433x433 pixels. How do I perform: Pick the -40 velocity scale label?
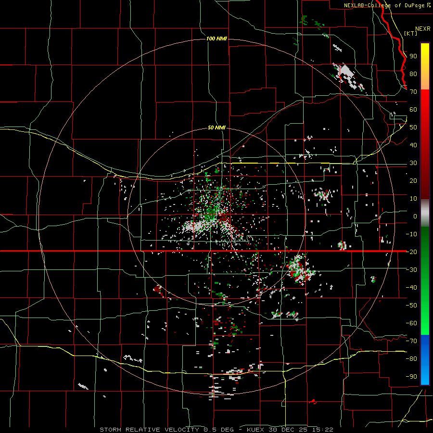411,288
